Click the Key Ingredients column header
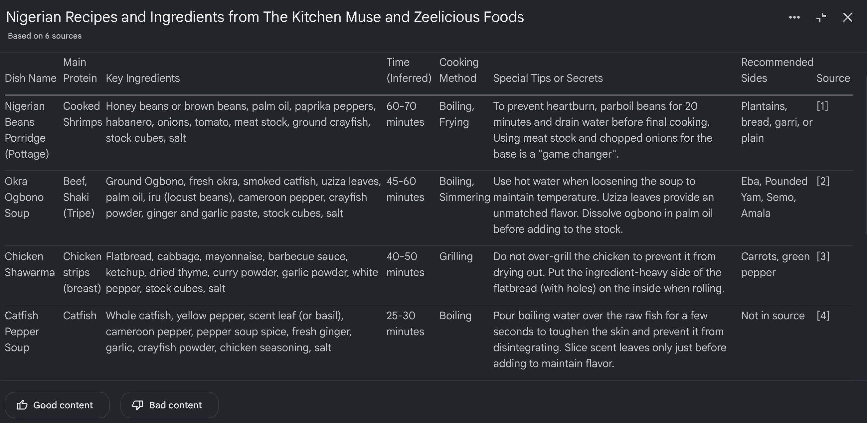867x423 pixels. coord(143,78)
